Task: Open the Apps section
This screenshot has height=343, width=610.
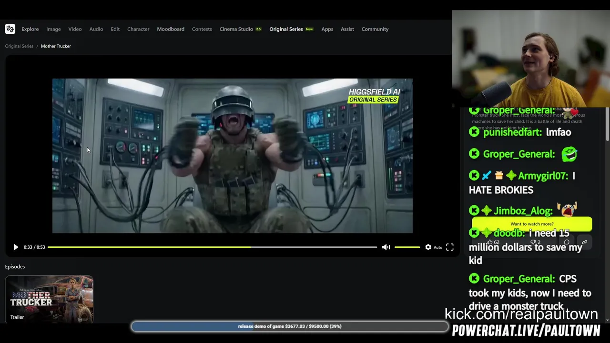Action: pos(327,29)
